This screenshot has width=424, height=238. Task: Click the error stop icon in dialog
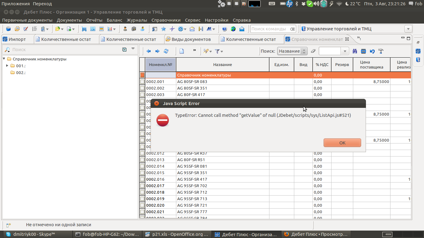[x=163, y=120]
